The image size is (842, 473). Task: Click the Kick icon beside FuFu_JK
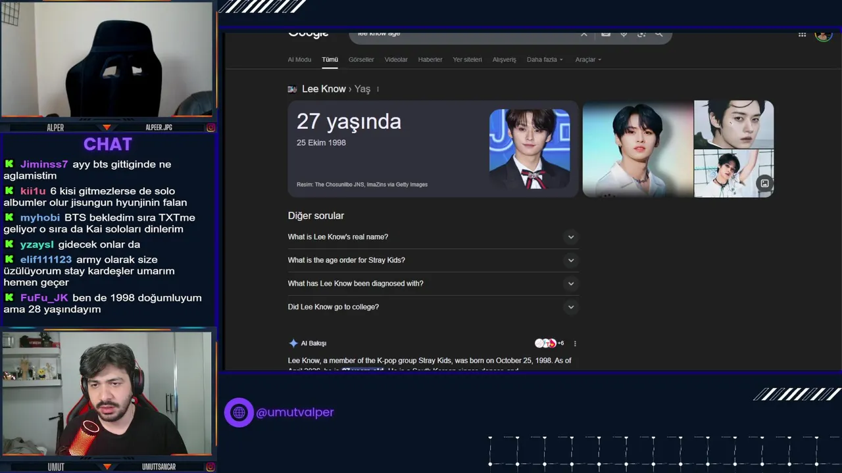[9, 297]
